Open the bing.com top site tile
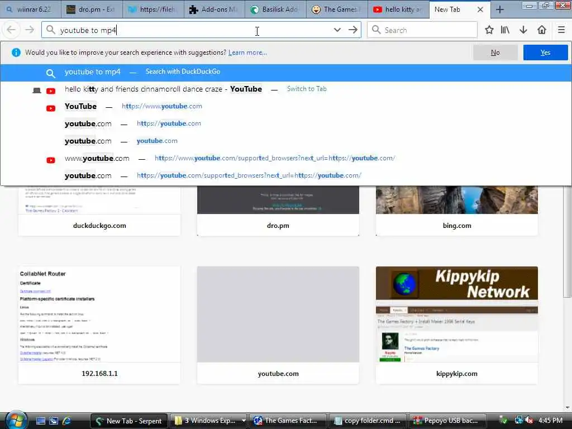572x429 pixels. click(457, 211)
